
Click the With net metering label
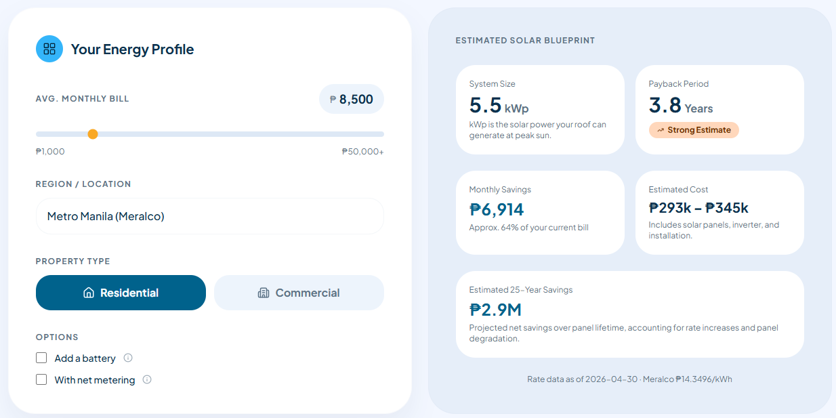click(95, 379)
